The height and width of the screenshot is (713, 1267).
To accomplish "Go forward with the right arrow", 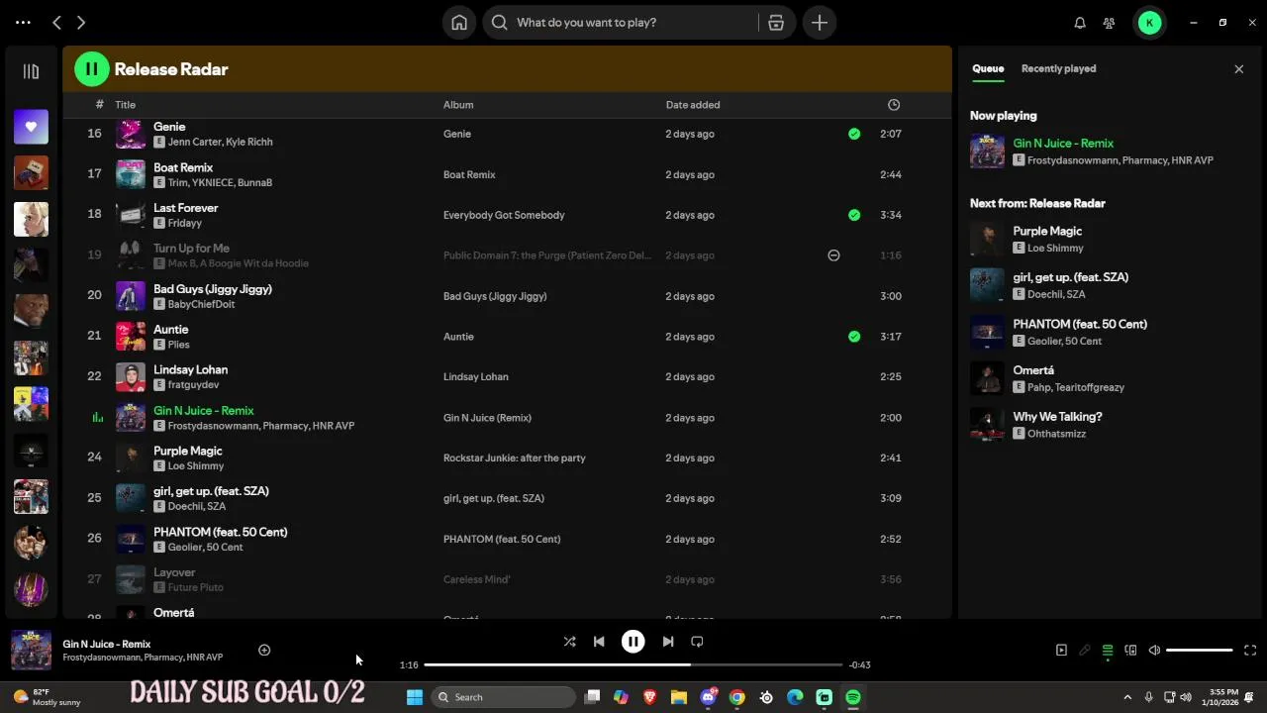I will click(81, 22).
